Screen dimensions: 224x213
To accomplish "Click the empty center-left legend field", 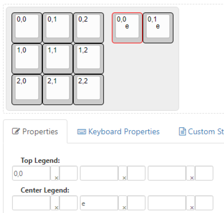I will (31, 203).
